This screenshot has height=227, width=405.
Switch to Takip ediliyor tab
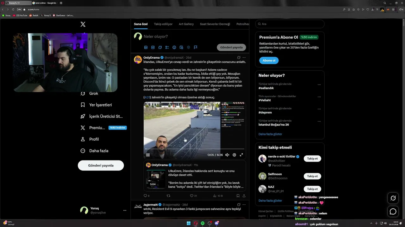163,24
